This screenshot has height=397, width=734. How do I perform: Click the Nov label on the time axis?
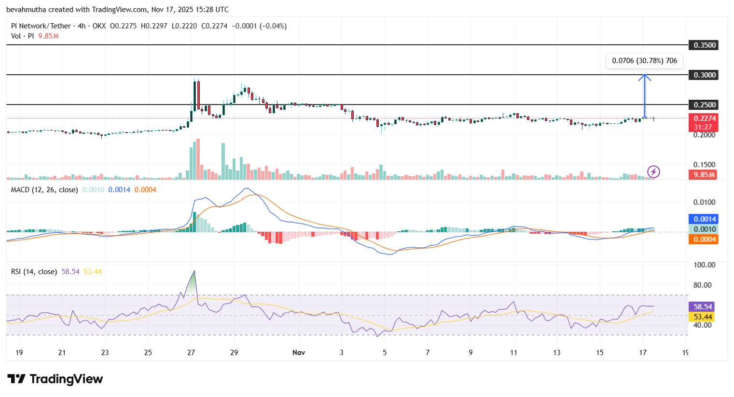click(x=298, y=353)
